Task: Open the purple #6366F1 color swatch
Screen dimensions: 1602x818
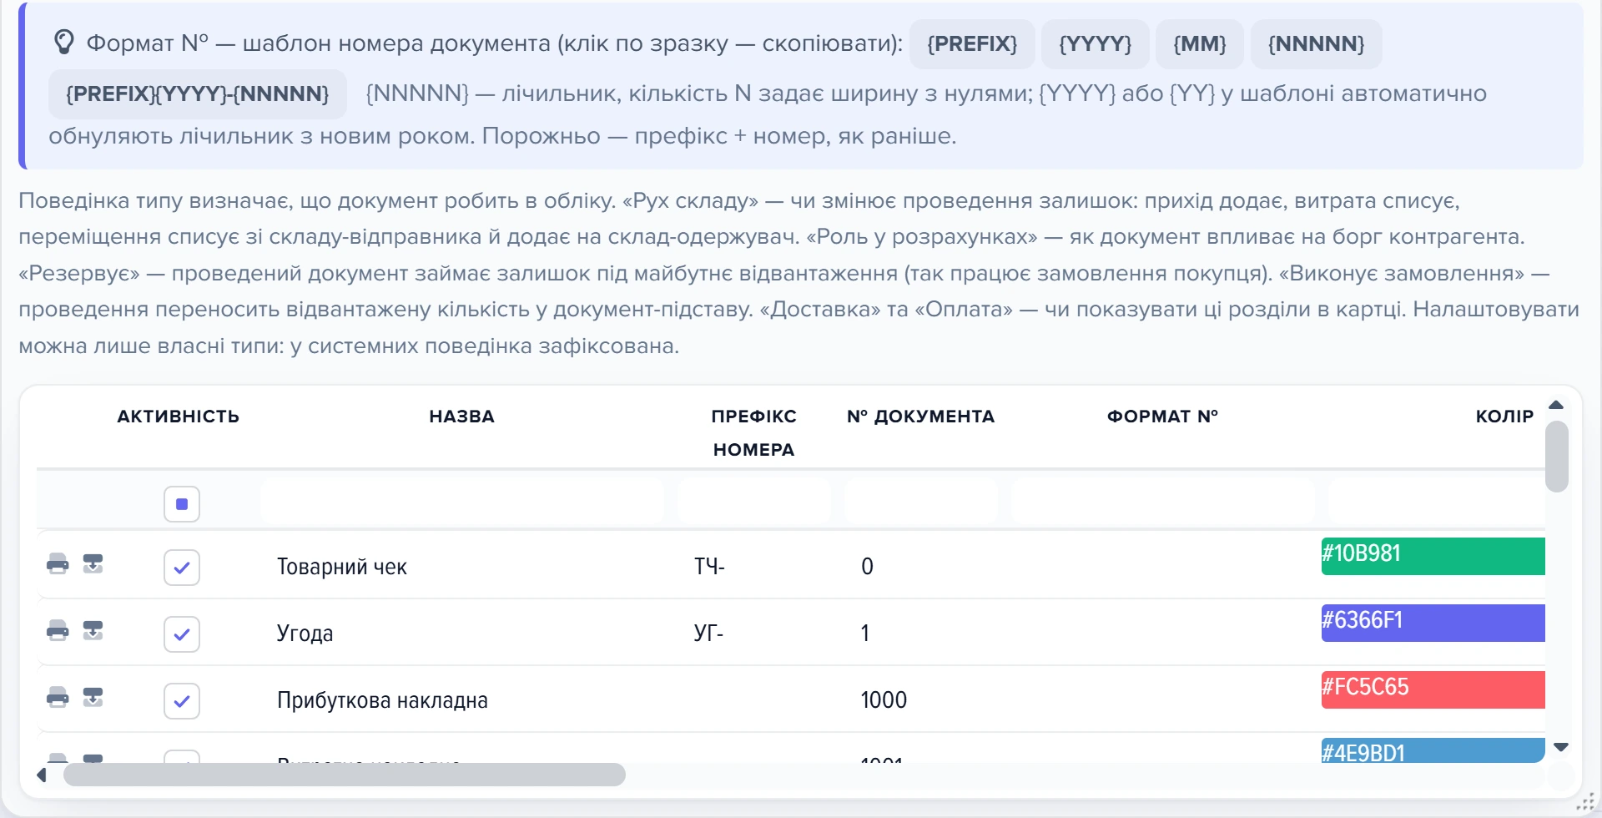Action: click(x=1433, y=623)
